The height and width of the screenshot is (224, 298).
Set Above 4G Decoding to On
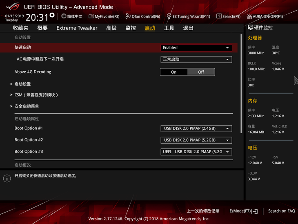coord(174,72)
